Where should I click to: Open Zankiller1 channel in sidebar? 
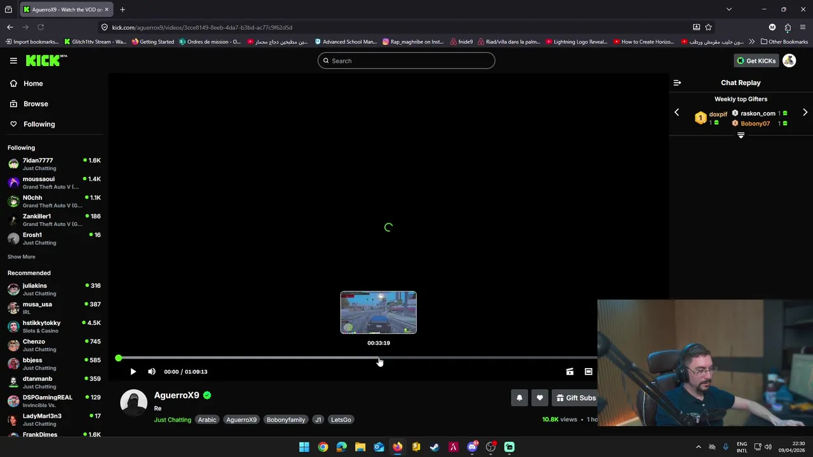54,220
